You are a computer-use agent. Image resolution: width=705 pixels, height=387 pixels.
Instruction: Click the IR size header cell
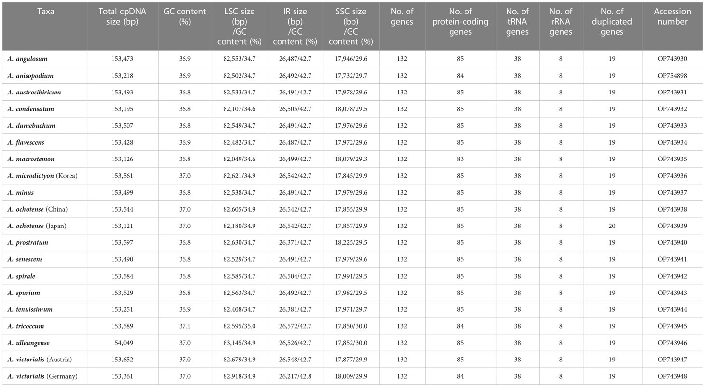point(296,27)
